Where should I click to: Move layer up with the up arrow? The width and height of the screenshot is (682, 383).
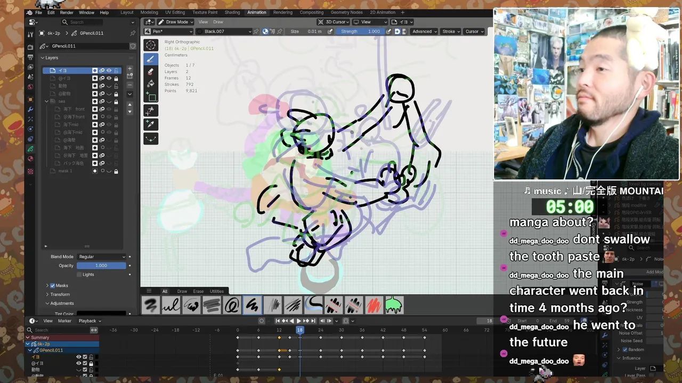coord(129,105)
